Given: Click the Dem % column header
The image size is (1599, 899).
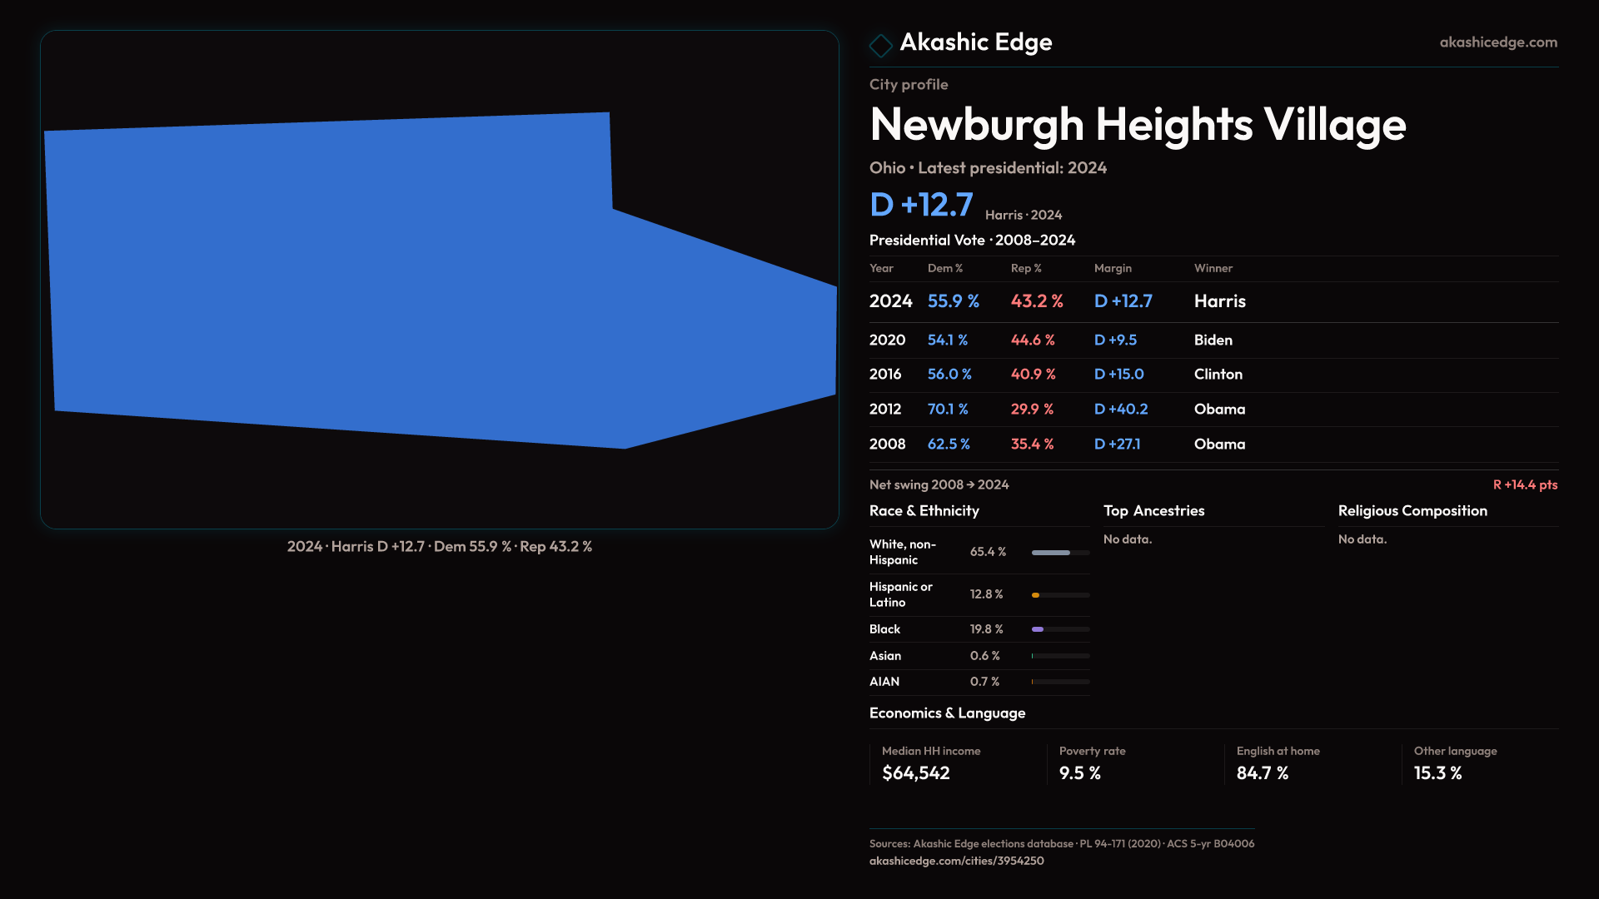Looking at the screenshot, I should 944,268.
